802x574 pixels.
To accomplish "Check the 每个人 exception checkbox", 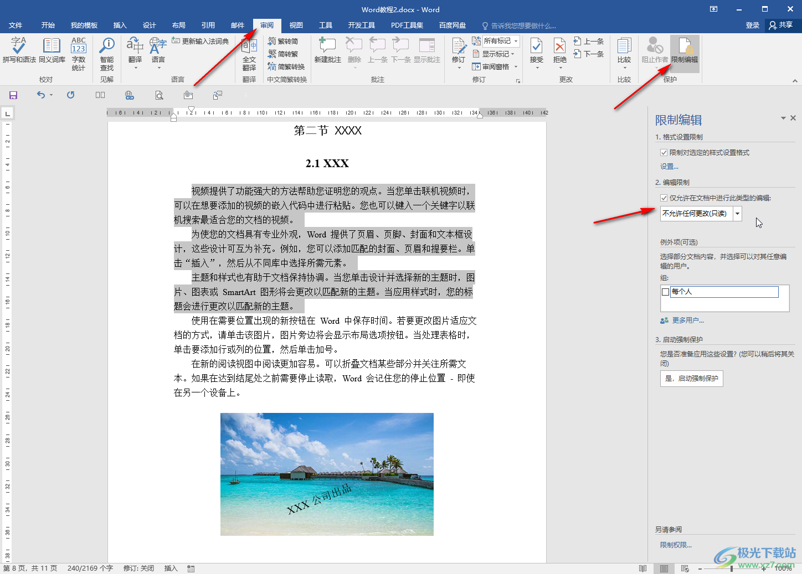I will click(x=666, y=292).
